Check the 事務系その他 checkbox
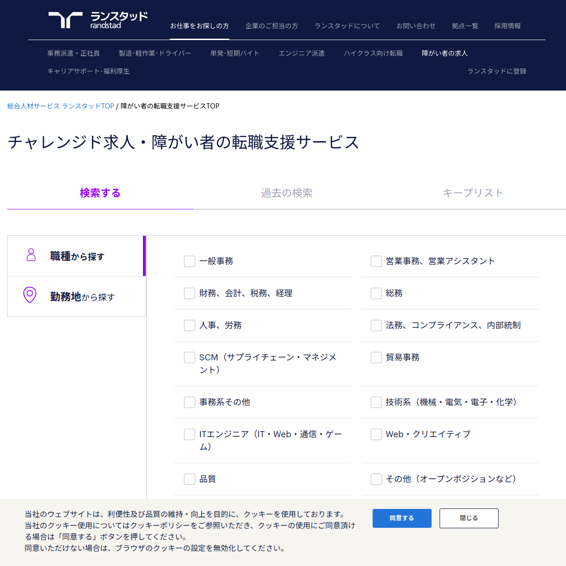The height and width of the screenshot is (566, 566). click(x=190, y=402)
